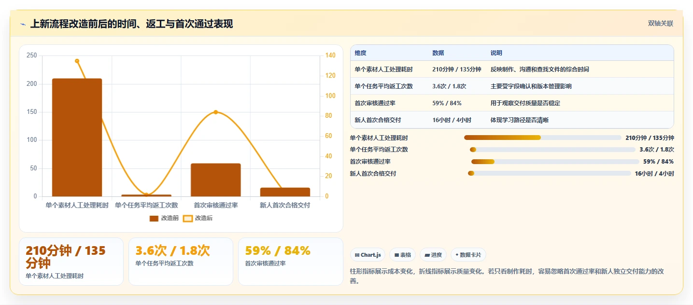Open the 3.6次 / 1.8次 data card

(181, 262)
